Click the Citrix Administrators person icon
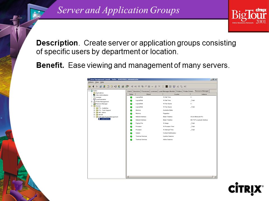 tap(94, 95)
